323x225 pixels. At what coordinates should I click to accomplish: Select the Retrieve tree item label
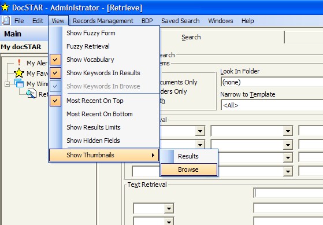(x=43, y=94)
